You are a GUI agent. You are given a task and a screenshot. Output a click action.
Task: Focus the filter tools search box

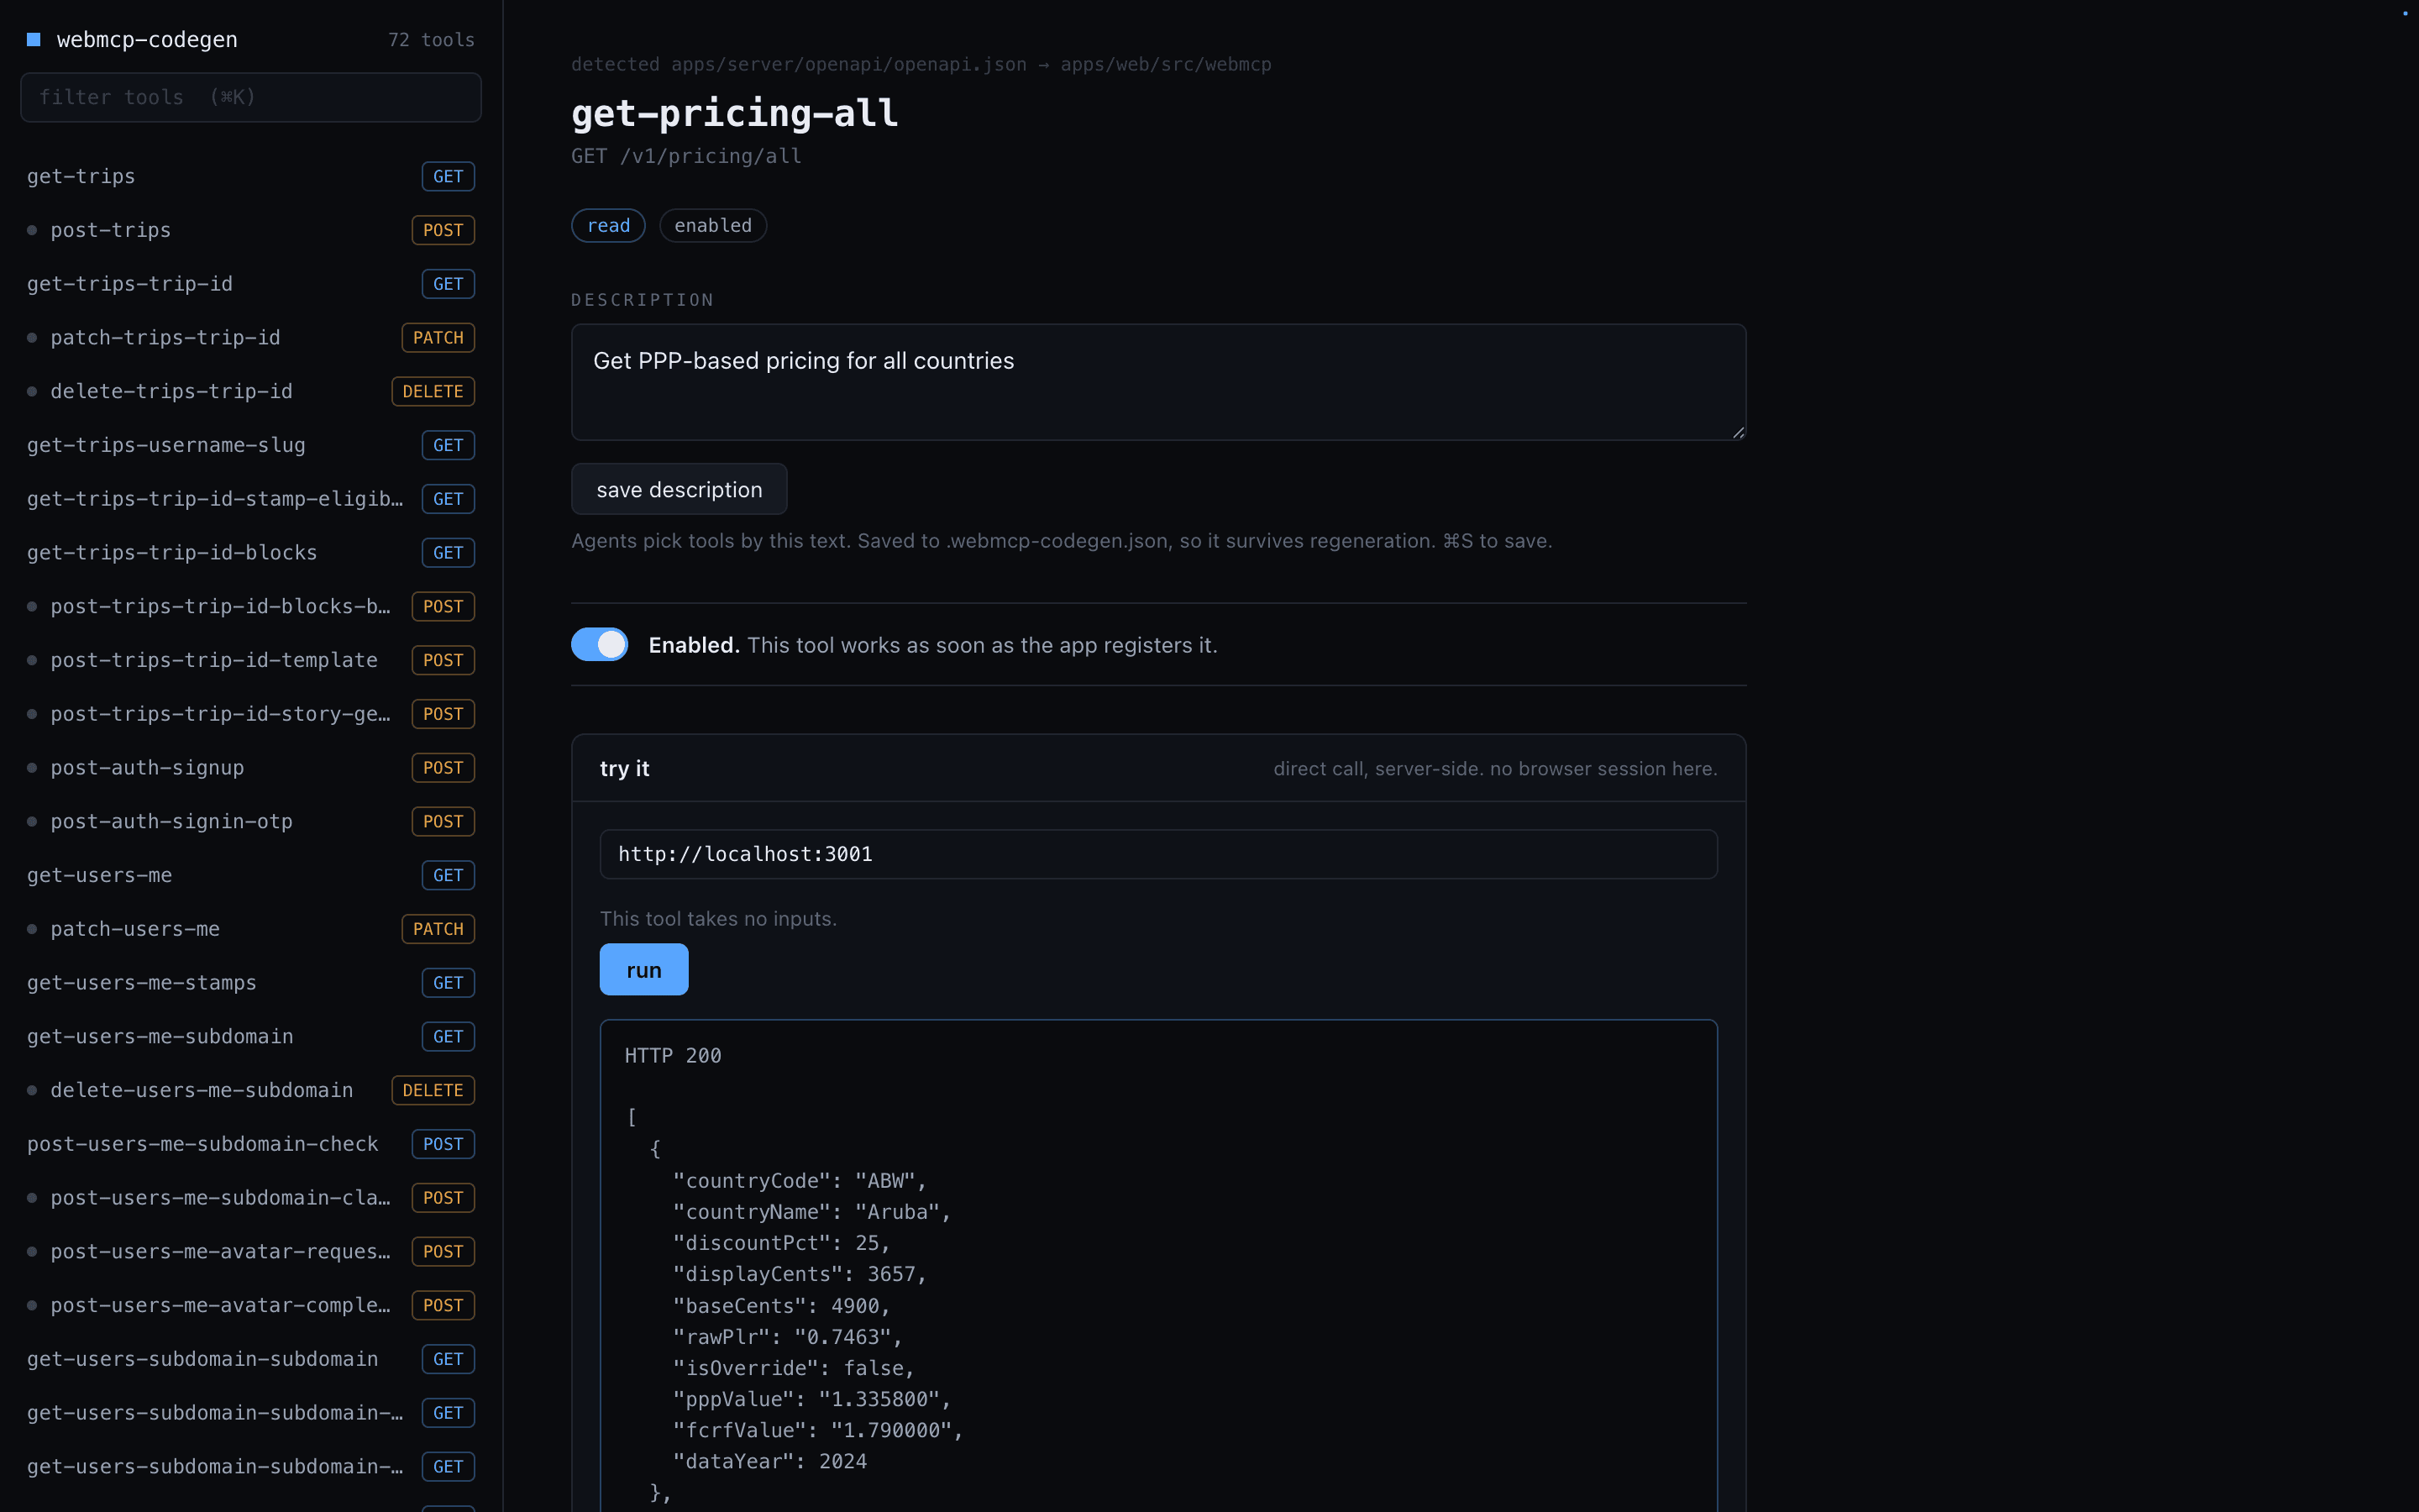pyautogui.click(x=251, y=97)
